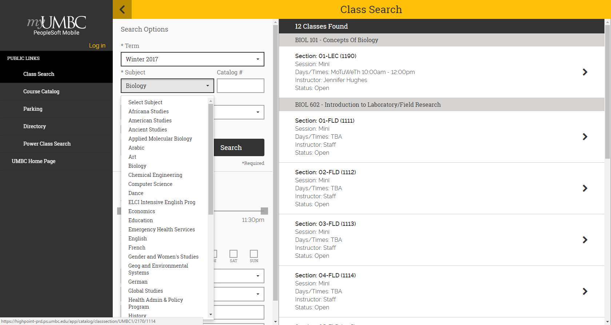The image size is (611, 325).
Task: Click the Log in link
Action: pyautogui.click(x=97, y=45)
